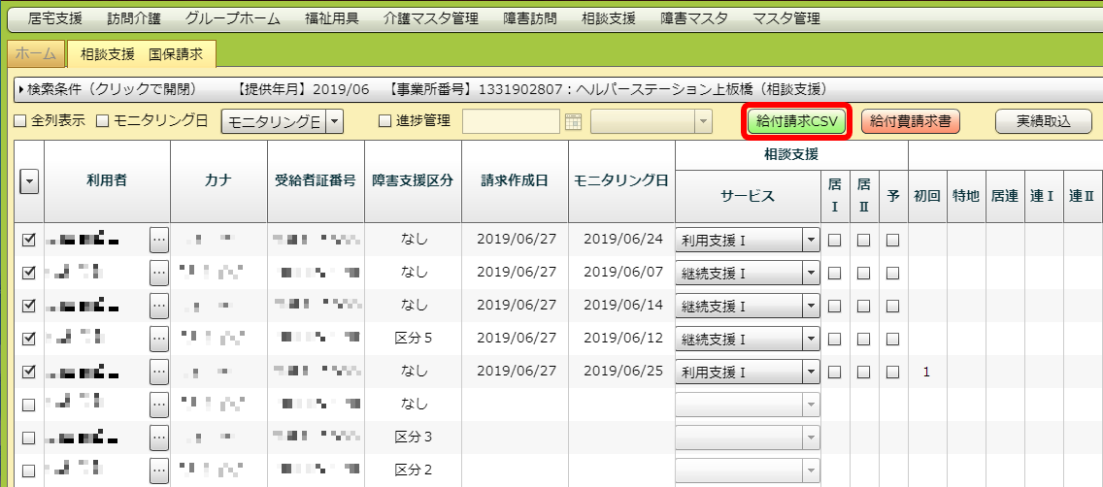Switch to the ホーム tab
Screen dimensions: 1103x487
click(36, 54)
